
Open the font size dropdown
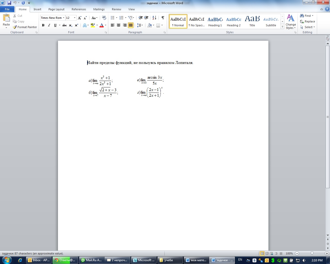[x=75, y=18]
